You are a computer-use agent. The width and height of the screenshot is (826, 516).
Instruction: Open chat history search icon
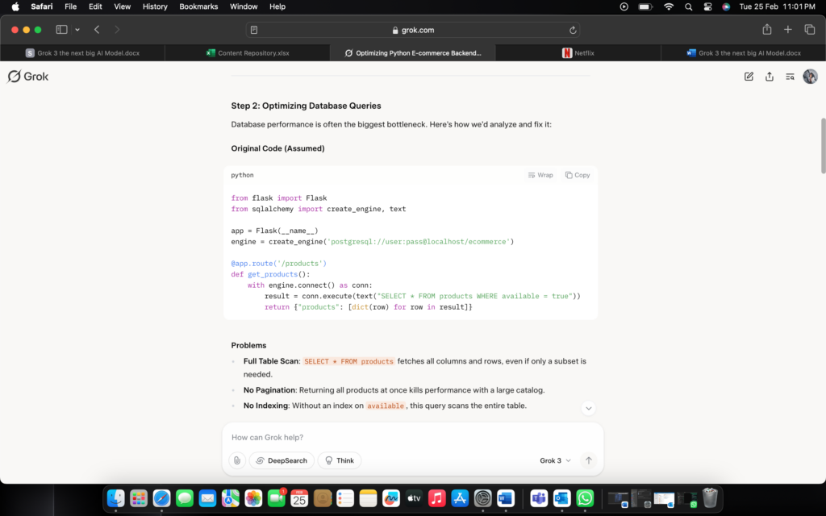[791, 77]
